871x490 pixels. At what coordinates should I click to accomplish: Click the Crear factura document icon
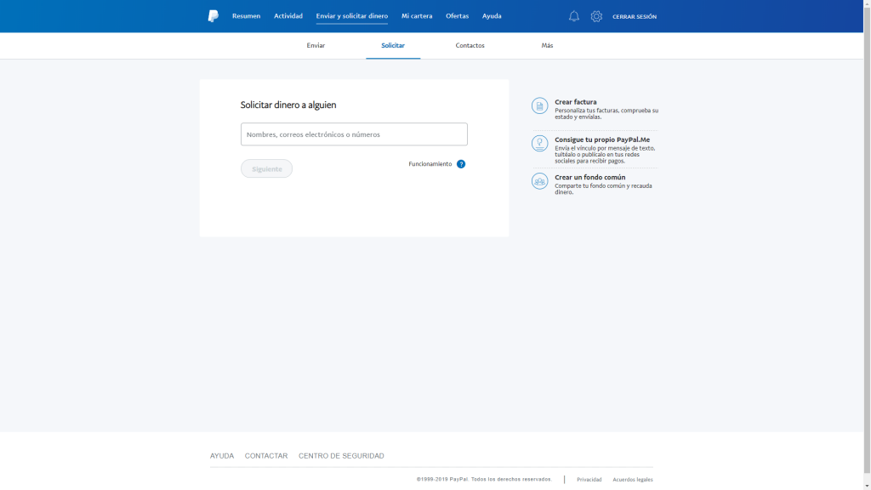(x=539, y=105)
